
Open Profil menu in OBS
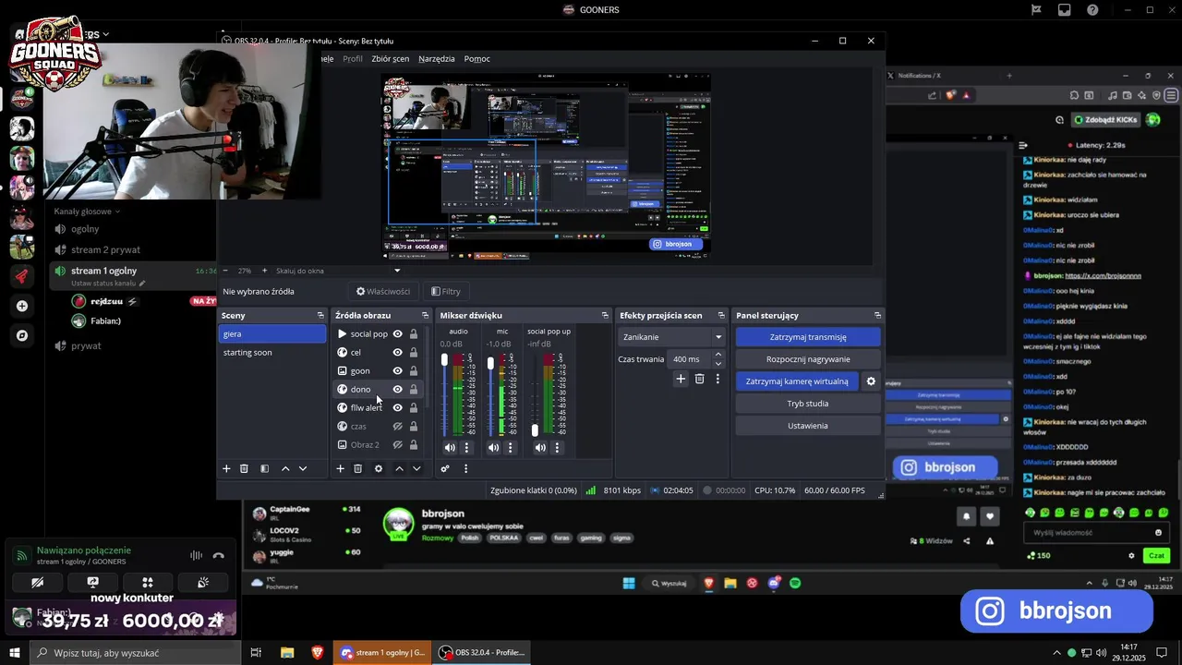pyautogui.click(x=353, y=59)
